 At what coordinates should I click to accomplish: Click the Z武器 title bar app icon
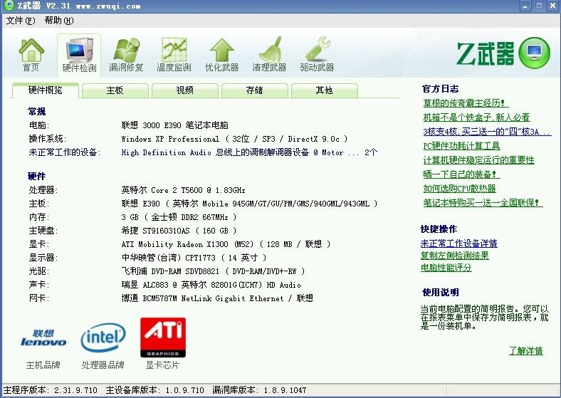tap(9, 6)
